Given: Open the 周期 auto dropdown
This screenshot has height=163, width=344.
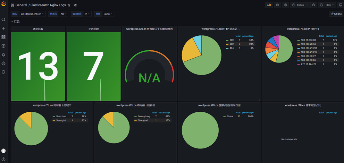Looking at the screenshot, I should [108, 14].
